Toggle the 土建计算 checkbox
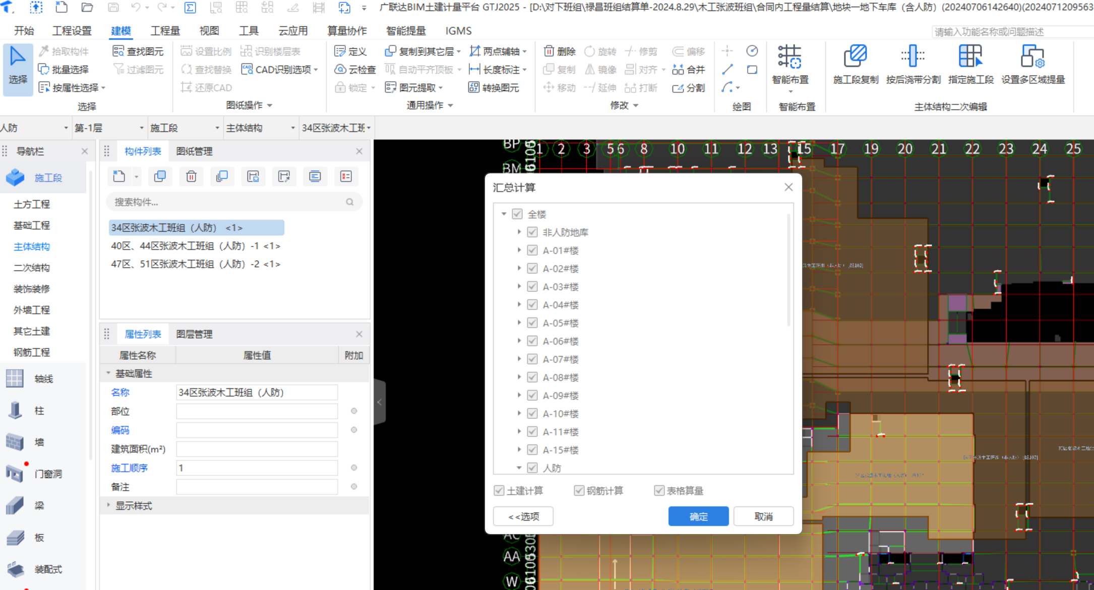The image size is (1094, 590). pos(499,491)
